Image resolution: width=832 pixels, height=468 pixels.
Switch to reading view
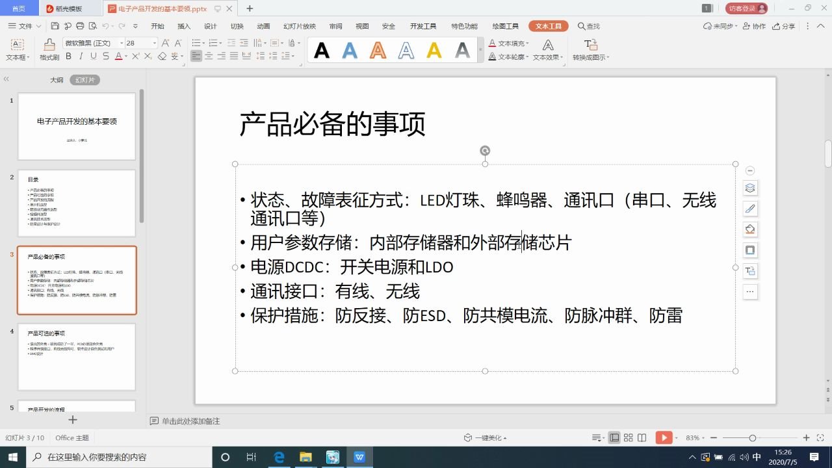click(642, 437)
